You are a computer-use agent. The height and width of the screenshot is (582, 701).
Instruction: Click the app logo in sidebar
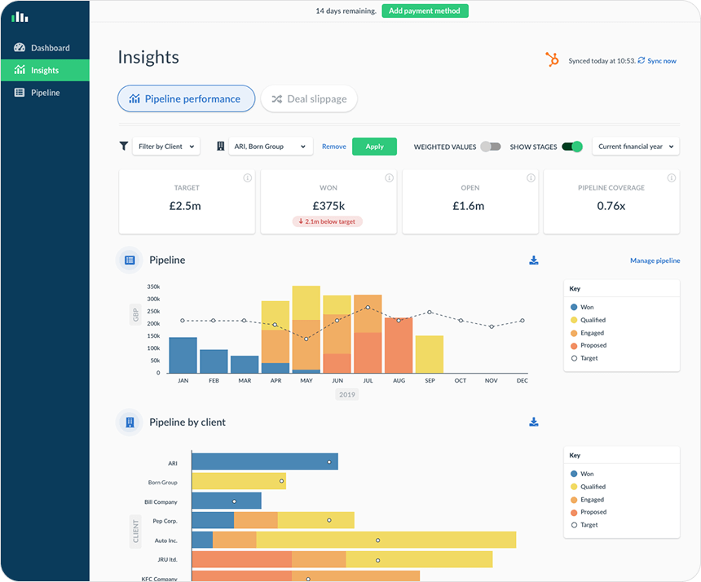click(x=20, y=16)
